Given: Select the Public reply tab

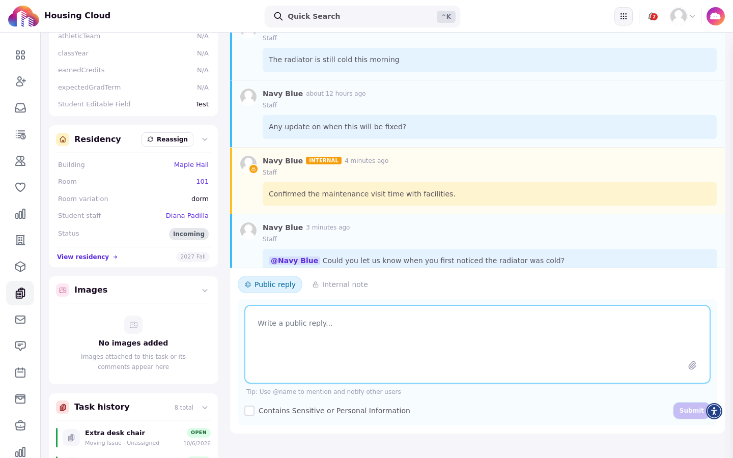Looking at the screenshot, I should pyautogui.click(x=270, y=284).
